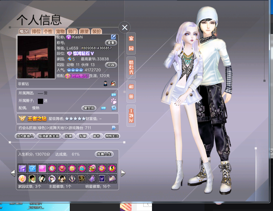Click the 花园 garden button

pyautogui.click(x=111, y=65)
